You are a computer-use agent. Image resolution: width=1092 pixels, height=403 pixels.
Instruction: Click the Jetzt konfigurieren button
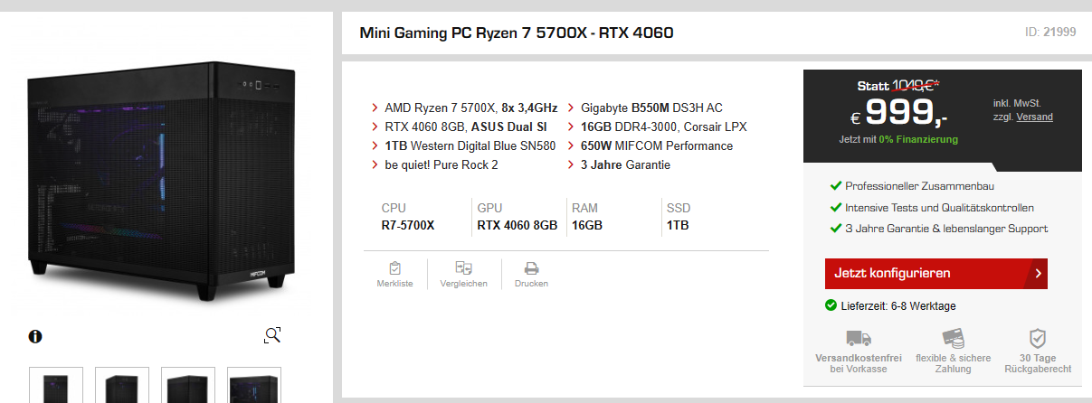pos(935,273)
